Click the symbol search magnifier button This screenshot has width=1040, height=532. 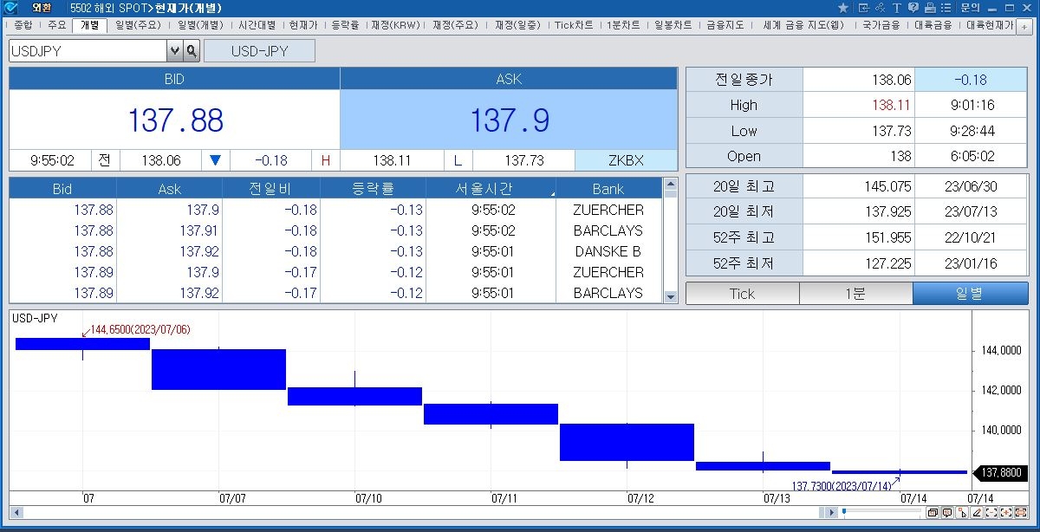pos(191,51)
